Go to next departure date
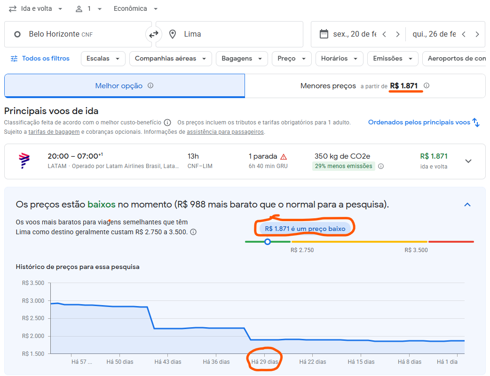This screenshot has width=490, height=376. pos(398,34)
